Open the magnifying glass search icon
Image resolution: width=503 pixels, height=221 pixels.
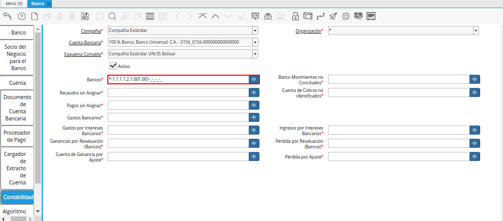coord(112,16)
